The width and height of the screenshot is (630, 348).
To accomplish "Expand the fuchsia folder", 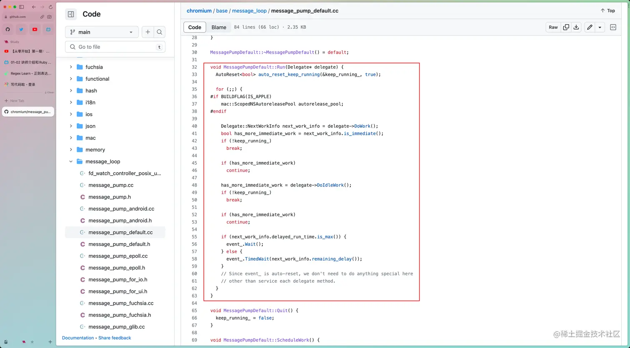I will pyautogui.click(x=71, y=67).
